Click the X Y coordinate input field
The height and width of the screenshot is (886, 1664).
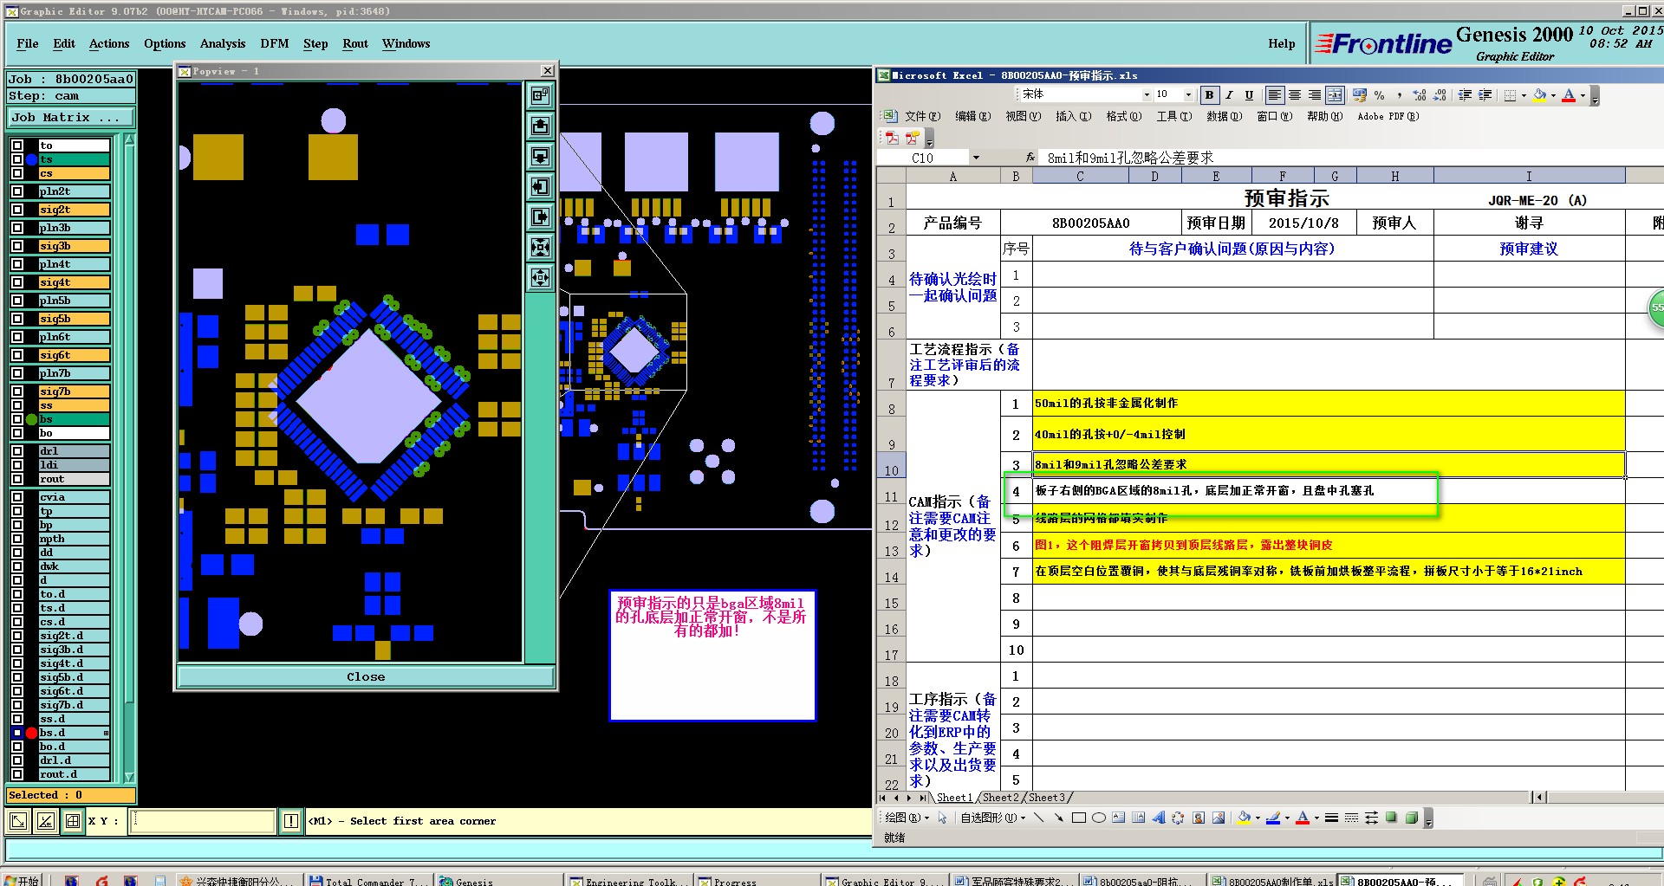(203, 821)
